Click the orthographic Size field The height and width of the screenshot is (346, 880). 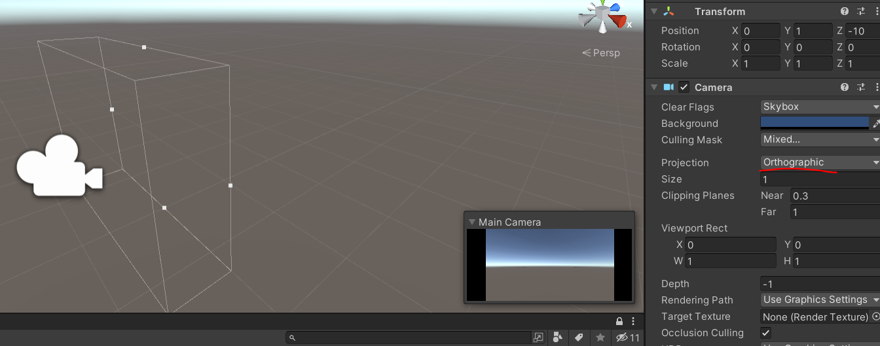tap(820, 179)
